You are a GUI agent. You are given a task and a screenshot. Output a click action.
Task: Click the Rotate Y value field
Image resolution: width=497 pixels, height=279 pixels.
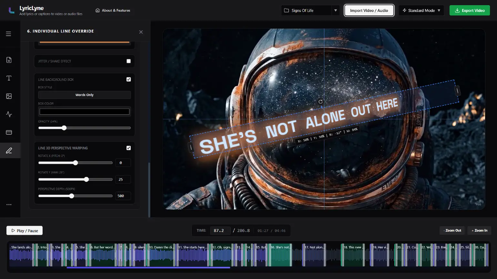pyautogui.click(x=123, y=179)
